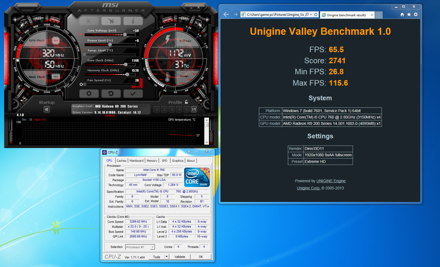Switch to CPU-Z About tab
440x267 pixels.
click(x=191, y=161)
